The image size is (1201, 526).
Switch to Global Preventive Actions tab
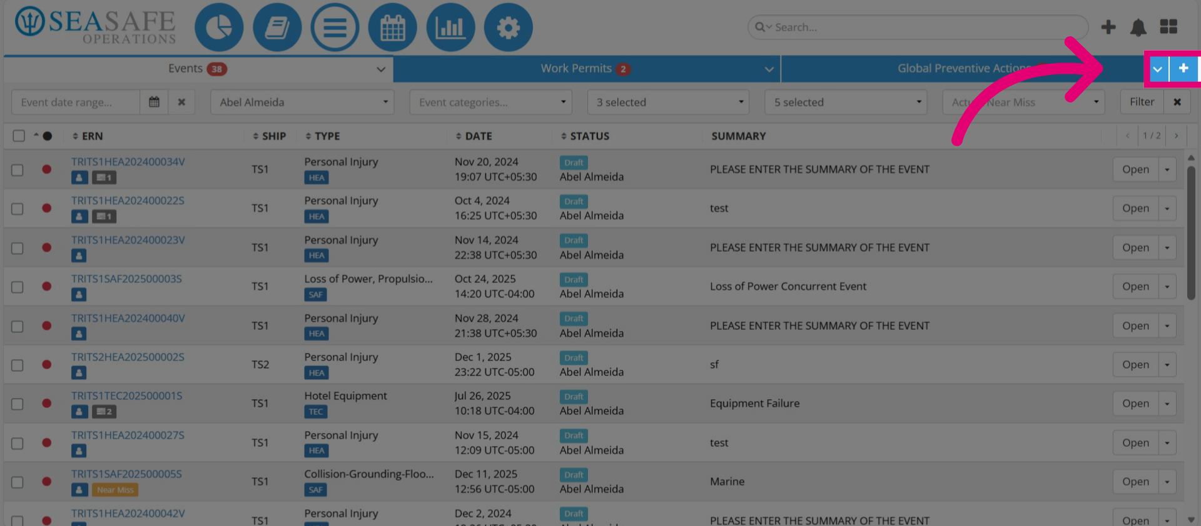coord(963,69)
